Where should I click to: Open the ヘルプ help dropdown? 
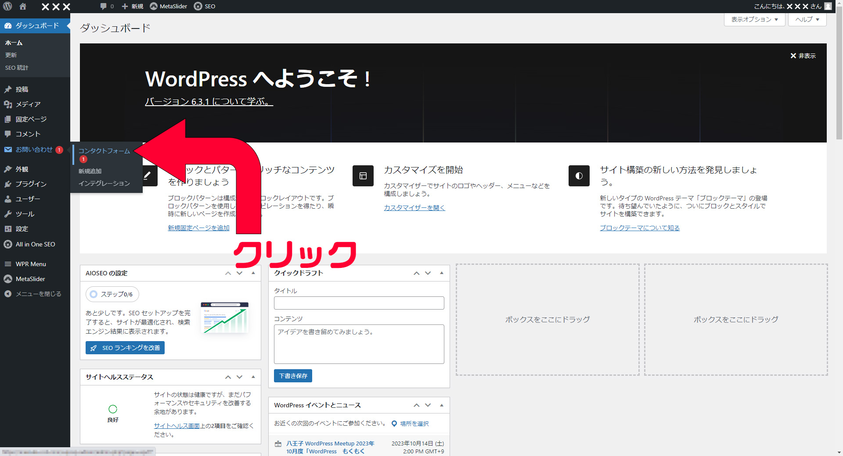(807, 19)
